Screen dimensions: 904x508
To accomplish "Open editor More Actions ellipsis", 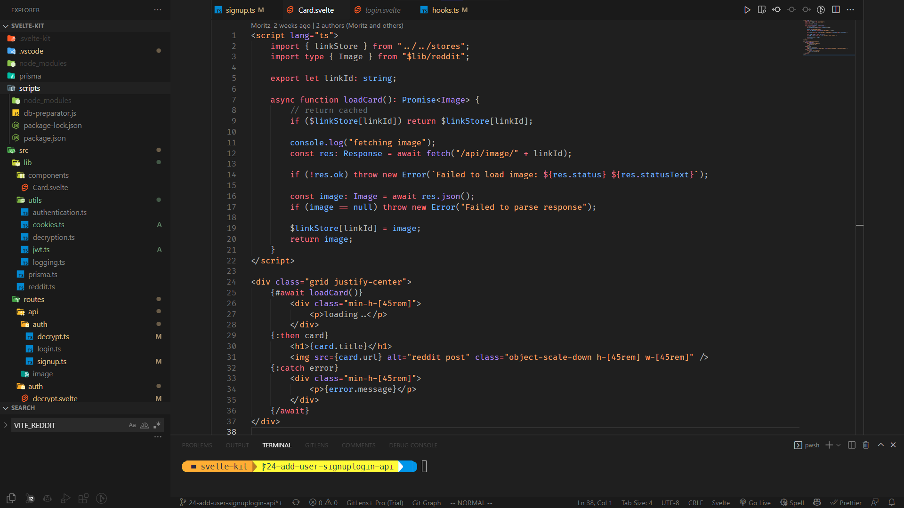I will coord(850,10).
